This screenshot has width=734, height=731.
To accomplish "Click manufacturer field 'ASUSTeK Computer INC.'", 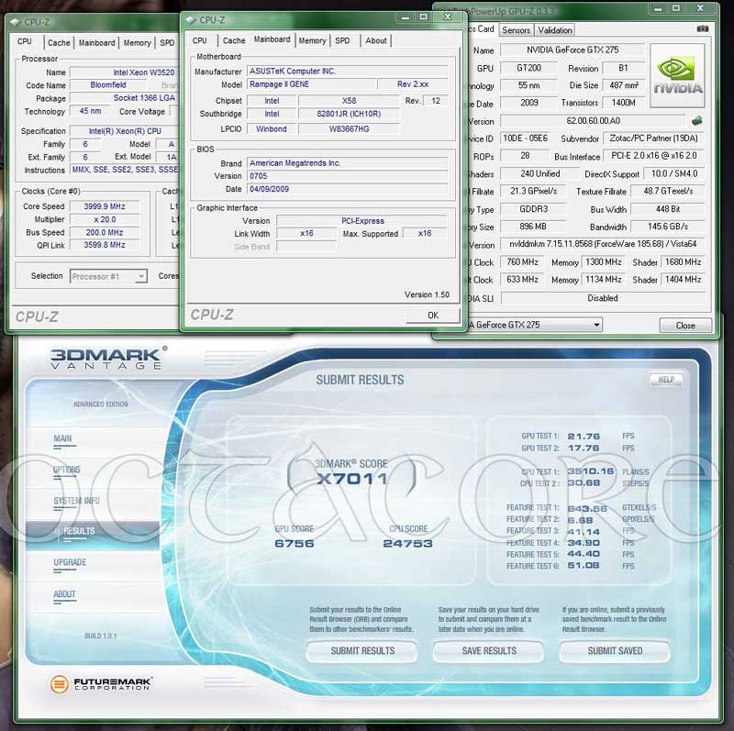I will click(348, 72).
